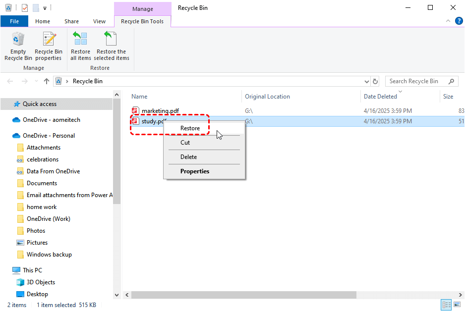Open the File tab
The height and width of the screenshot is (311, 465).
point(14,21)
